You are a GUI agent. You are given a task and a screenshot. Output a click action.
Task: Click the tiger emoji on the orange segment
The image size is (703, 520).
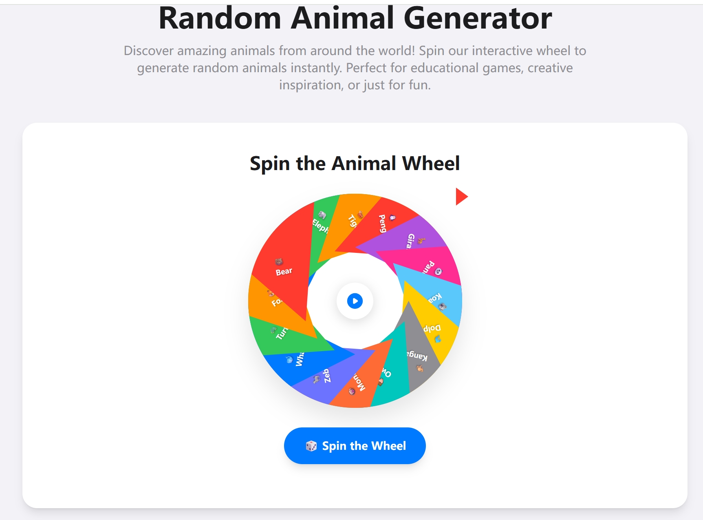(360, 214)
